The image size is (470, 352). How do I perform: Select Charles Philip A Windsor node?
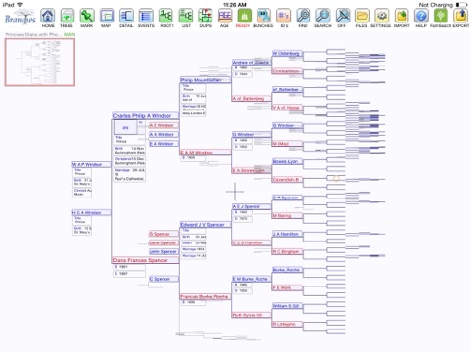coord(145,116)
